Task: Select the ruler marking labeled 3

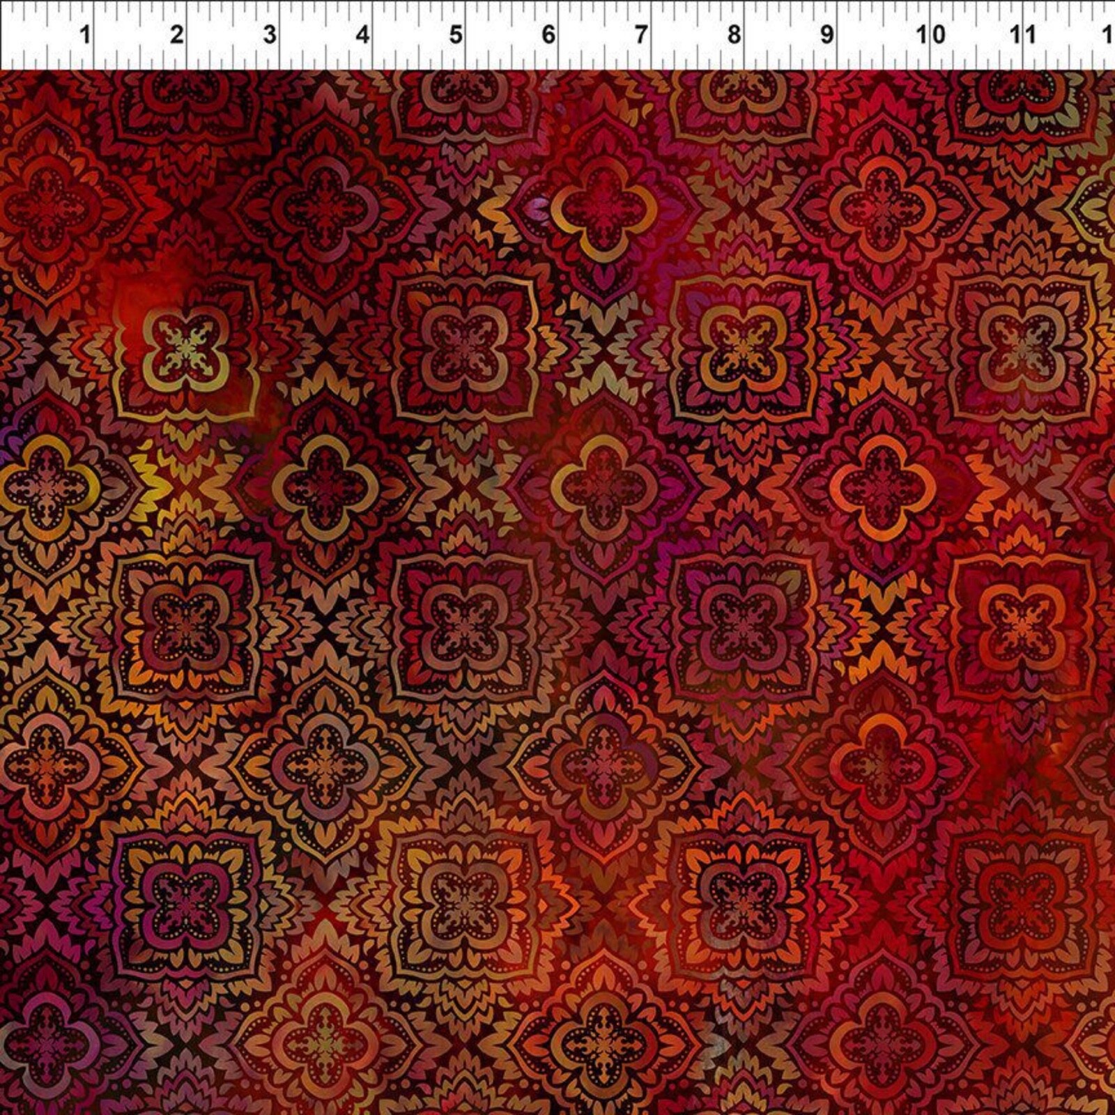Action: [270, 33]
